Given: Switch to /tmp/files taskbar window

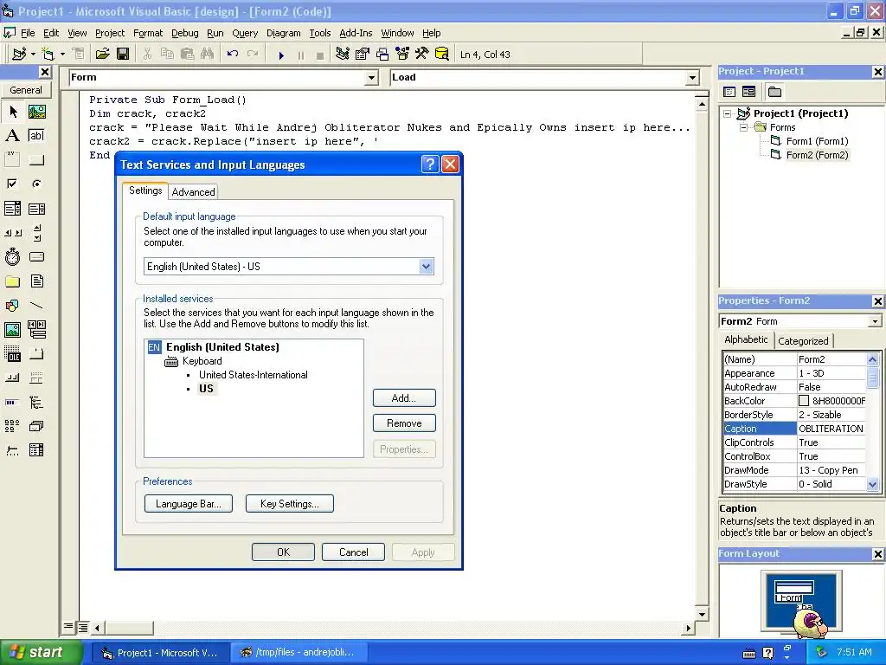Looking at the screenshot, I should 299,653.
